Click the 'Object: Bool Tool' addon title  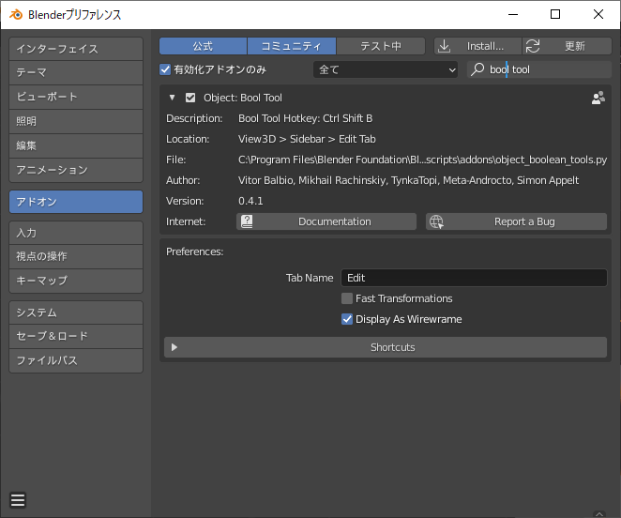pyautogui.click(x=243, y=98)
